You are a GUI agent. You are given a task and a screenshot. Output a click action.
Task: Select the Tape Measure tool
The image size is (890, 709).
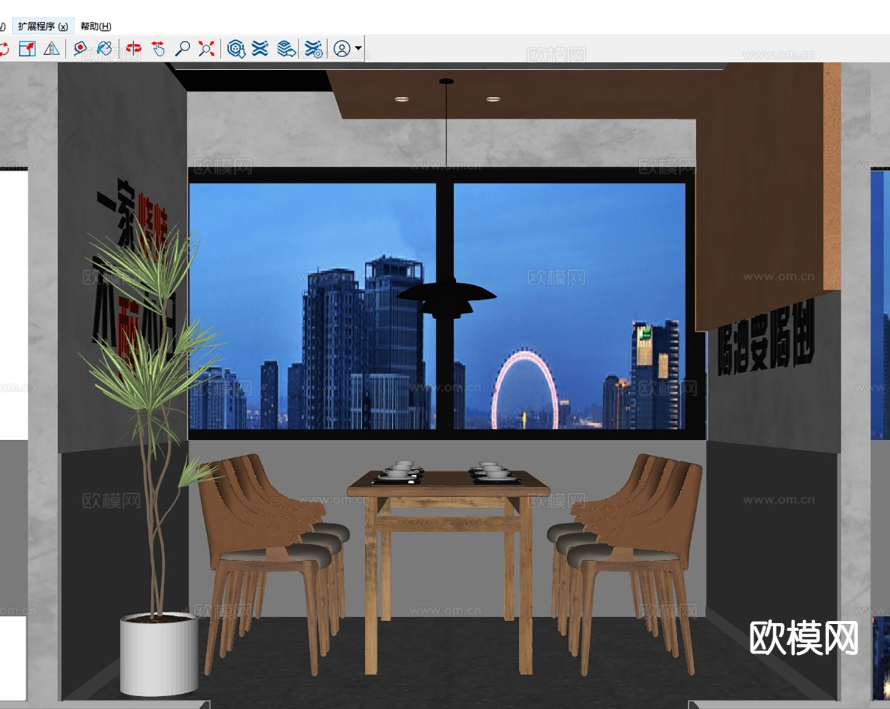pyautogui.click(x=80, y=49)
